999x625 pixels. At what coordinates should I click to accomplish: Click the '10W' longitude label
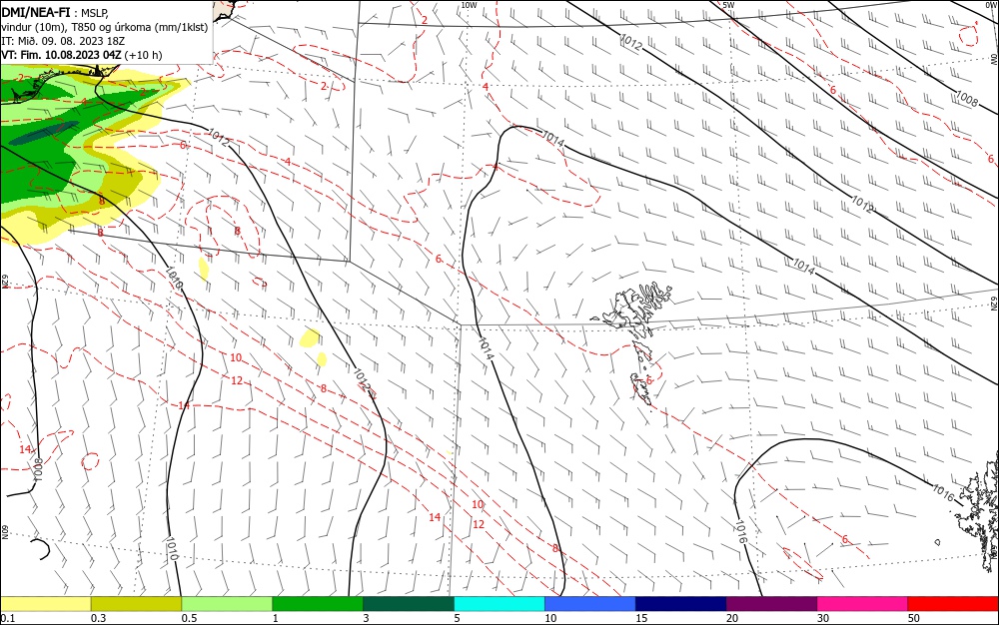(x=469, y=5)
